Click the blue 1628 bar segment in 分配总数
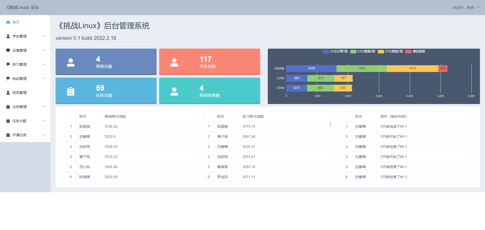This screenshot has width=485, height=230. (x=311, y=68)
